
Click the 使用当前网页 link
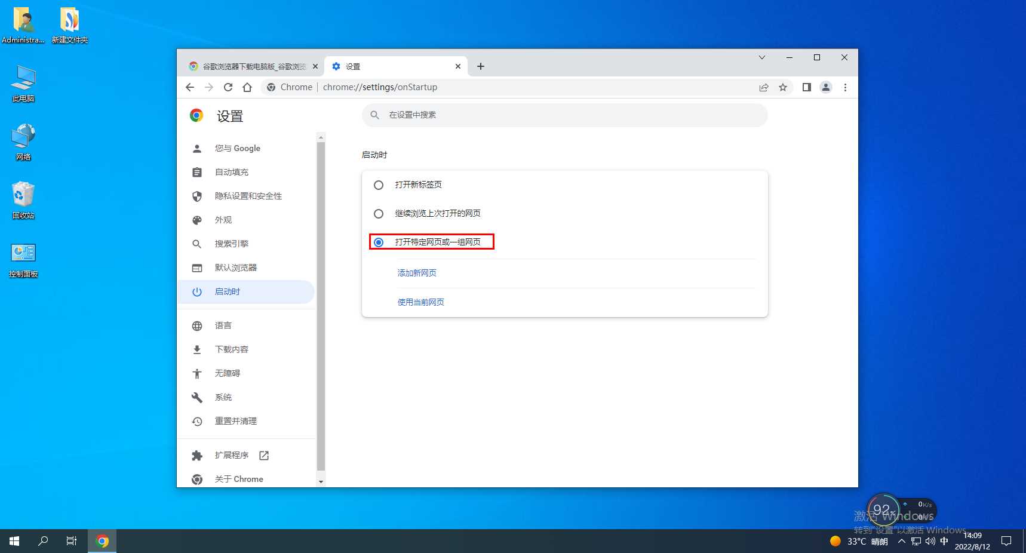click(x=420, y=302)
